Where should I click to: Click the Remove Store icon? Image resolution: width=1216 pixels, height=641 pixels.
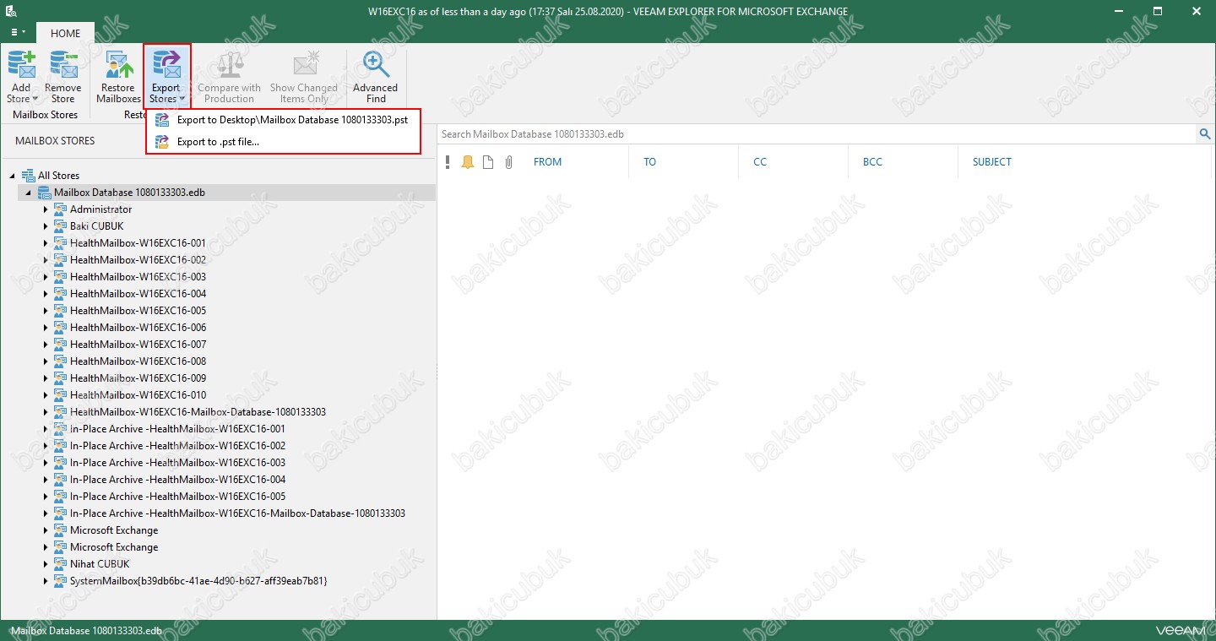click(x=63, y=67)
